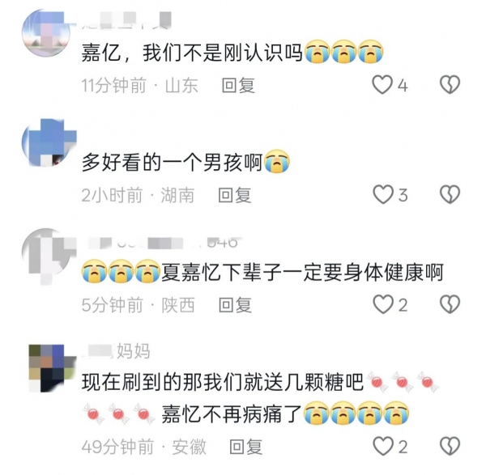
Task: Open the 妈妈 user's pixelated avatar
Action: 52,368
